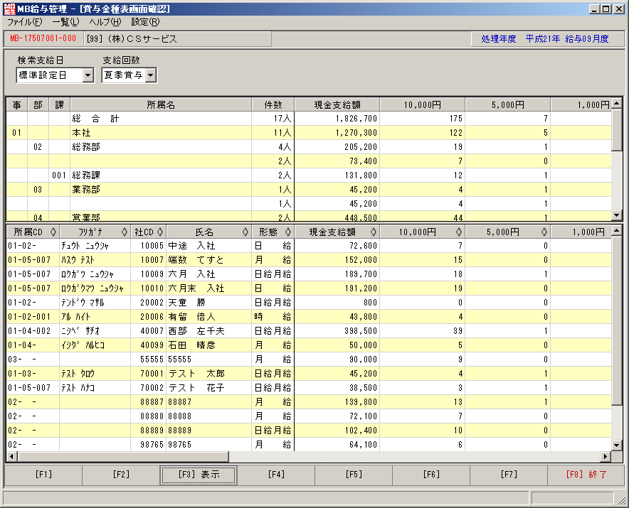Select the 本社 row in upper table
Screen dimensions: 629x508
(309, 133)
